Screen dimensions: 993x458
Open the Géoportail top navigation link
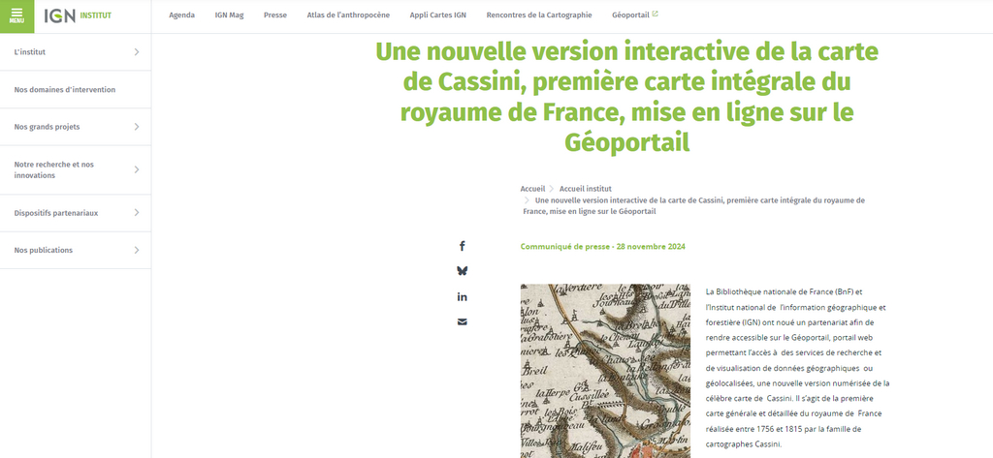tap(630, 15)
